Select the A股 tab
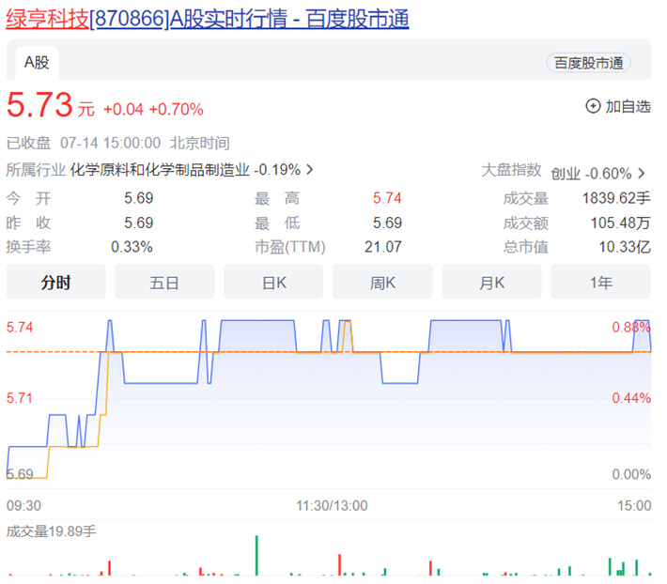 coord(37,62)
